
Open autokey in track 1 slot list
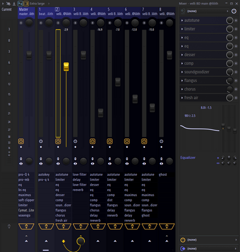point(46,175)
